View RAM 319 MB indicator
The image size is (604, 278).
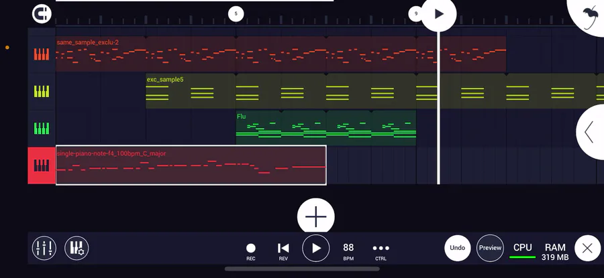coord(555,252)
